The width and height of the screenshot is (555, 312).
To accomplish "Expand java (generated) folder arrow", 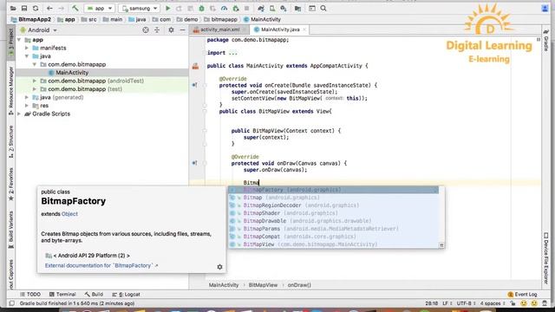I will click(x=27, y=97).
